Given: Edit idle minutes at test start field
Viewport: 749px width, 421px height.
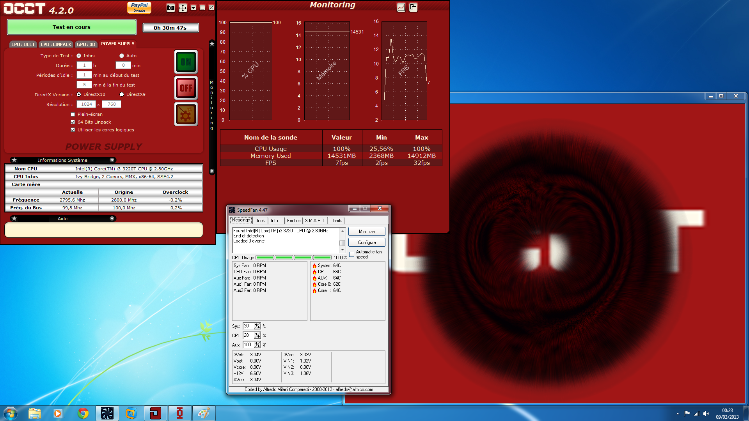Looking at the screenshot, I should (84, 75).
